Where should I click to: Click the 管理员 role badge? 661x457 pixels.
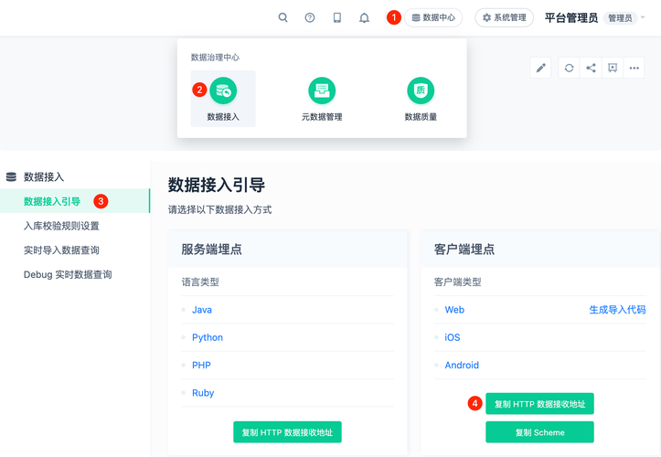tap(620, 18)
